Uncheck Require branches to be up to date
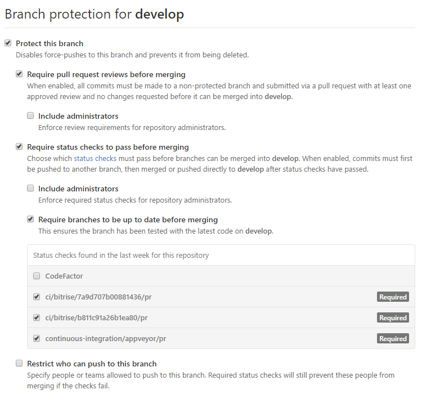The width and height of the screenshot is (422, 394). (30, 220)
